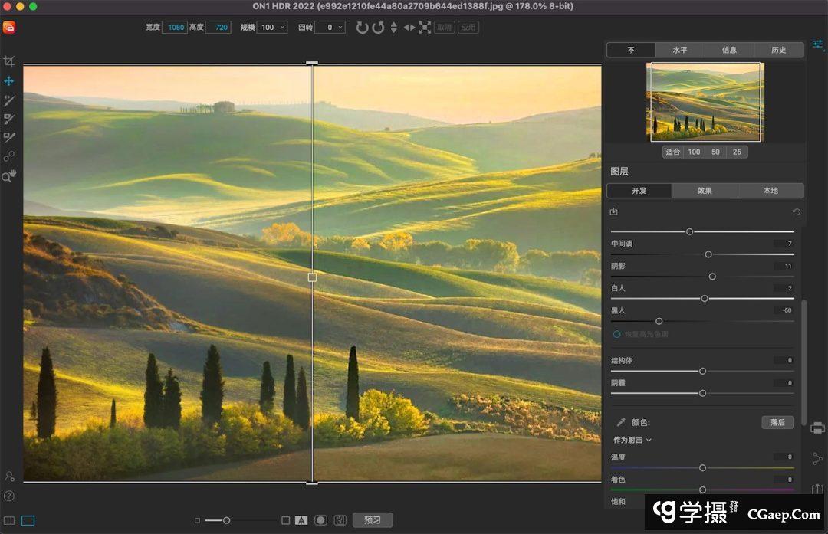Switch to the 历史 history tab
The height and width of the screenshot is (534, 828).
tap(779, 50)
